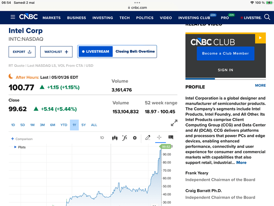Click More link ending profile description

241,163
